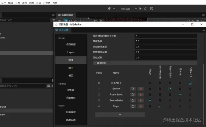
Task: Add a new collision group with plus button
Action: [120, 115]
